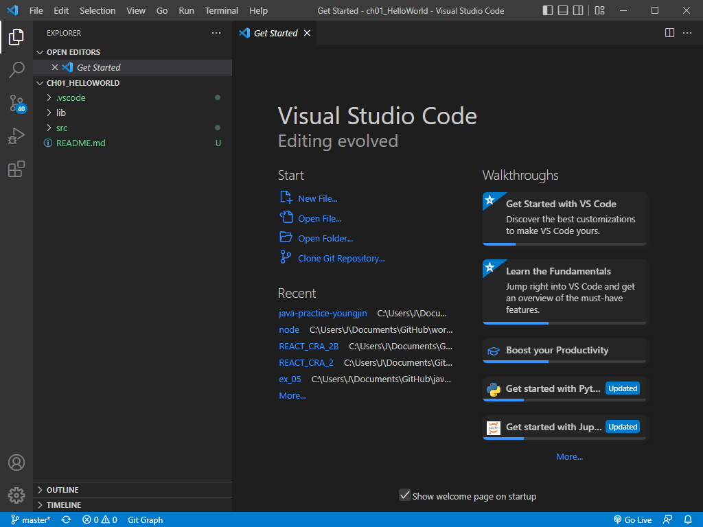
Task: Open Boost your Productivity walkthrough
Action: point(565,351)
